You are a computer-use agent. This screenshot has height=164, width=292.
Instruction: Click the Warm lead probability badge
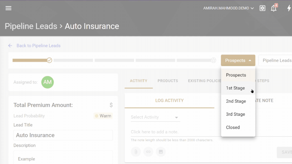(103, 116)
